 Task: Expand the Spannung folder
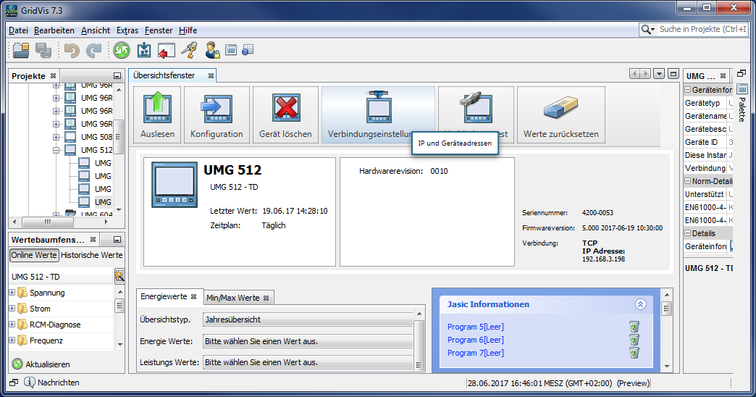[x=12, y=293]
